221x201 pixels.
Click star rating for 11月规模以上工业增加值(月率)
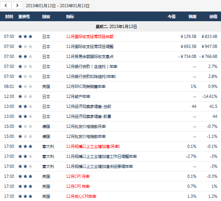click(x=25, y=146)
